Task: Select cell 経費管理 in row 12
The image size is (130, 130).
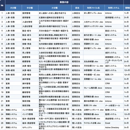Action: point(30,61)
